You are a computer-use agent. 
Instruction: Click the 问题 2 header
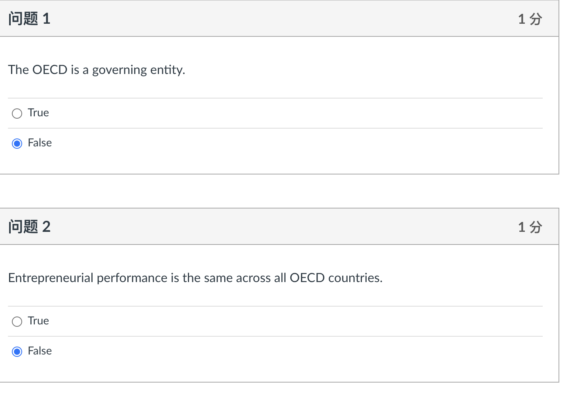pos(30,226)
